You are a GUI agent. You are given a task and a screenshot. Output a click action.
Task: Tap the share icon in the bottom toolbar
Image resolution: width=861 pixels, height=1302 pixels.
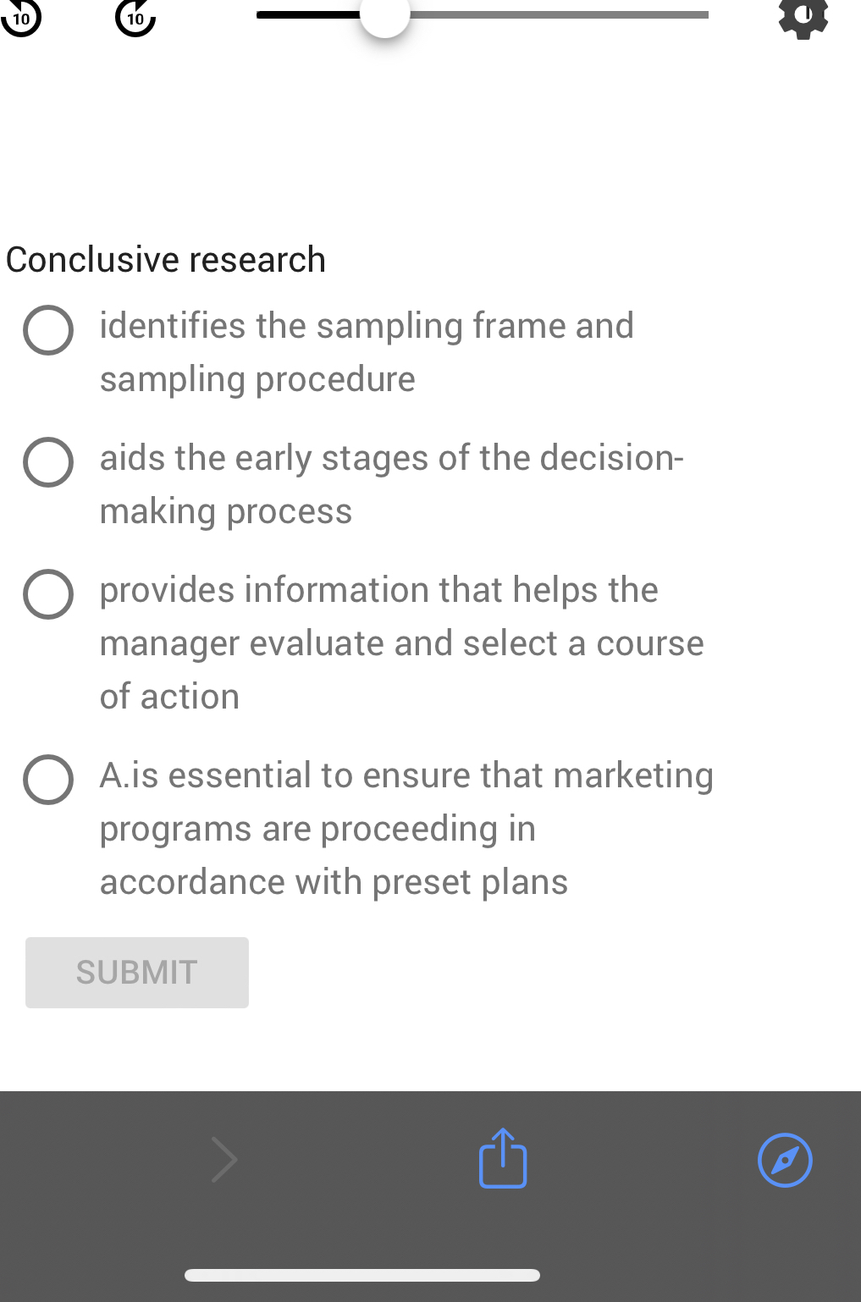pyautogui.click(x=502, y=1159)
